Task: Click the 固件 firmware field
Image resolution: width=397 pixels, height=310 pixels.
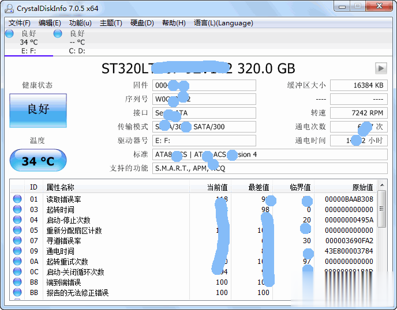Action: pos(204,85)
